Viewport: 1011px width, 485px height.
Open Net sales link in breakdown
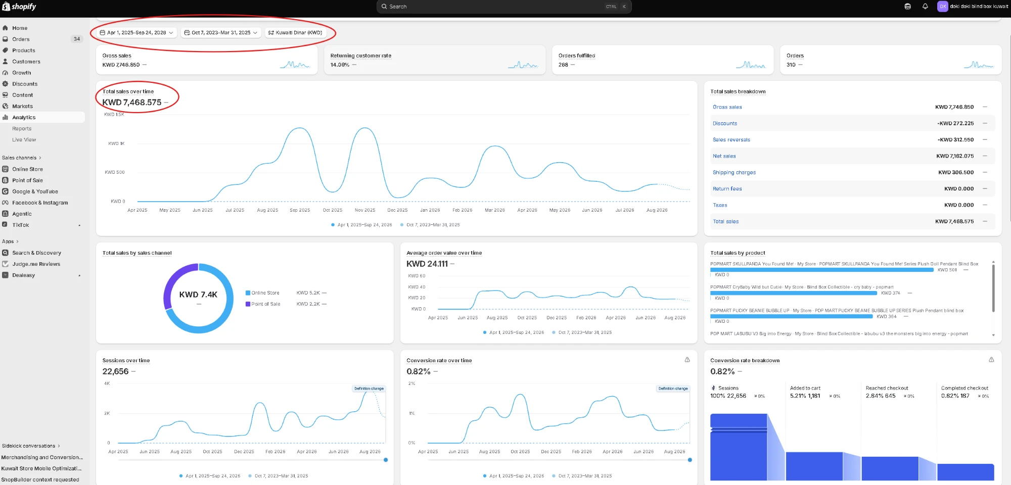coord(724,156)
